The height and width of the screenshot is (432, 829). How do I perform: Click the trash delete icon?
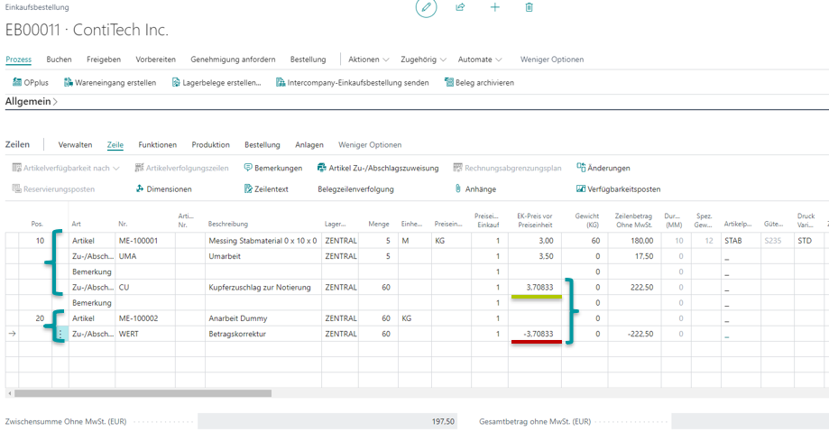coord(529,7)
